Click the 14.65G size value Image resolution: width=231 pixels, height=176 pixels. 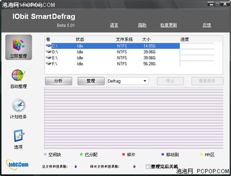(x=149, y=46)
